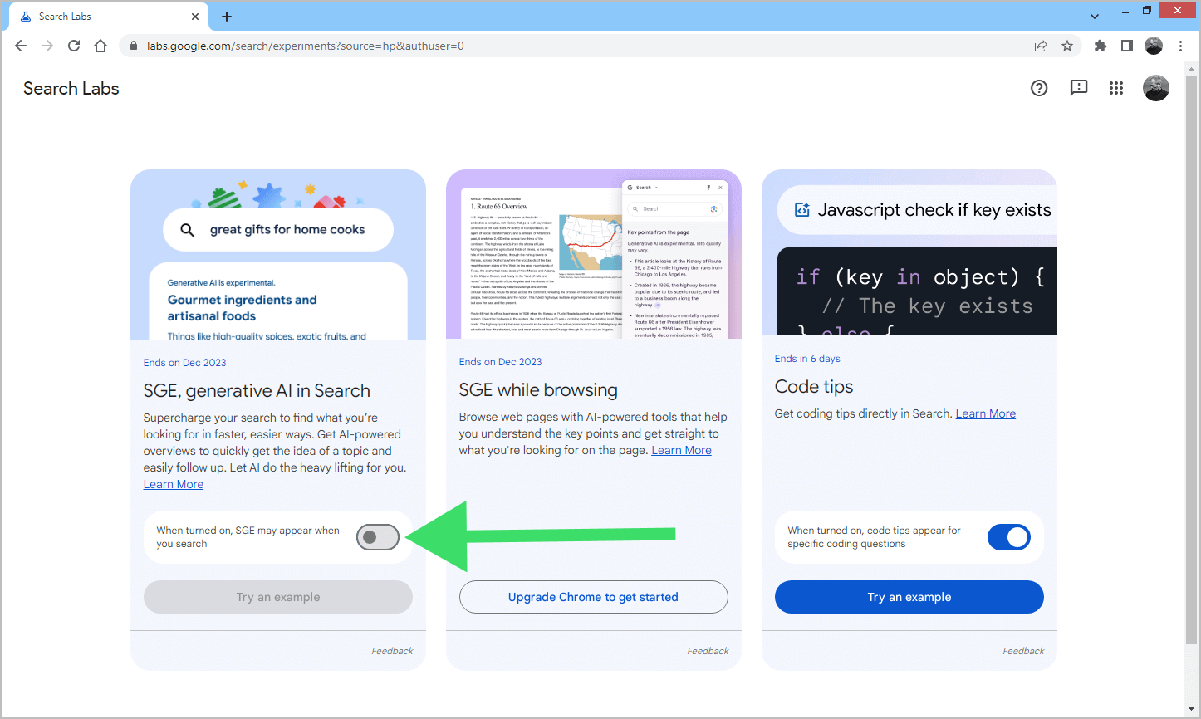Image resolution: width=1201 pixels, height=719 pixels.
Task: Open a new browser tab
Action: click(x=227, y=17)
